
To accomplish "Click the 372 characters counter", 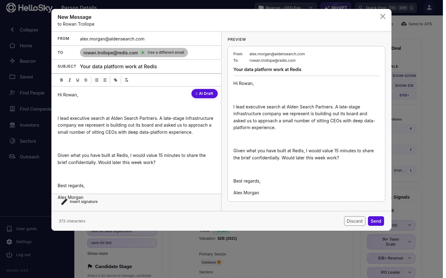I will coord(72,221).
